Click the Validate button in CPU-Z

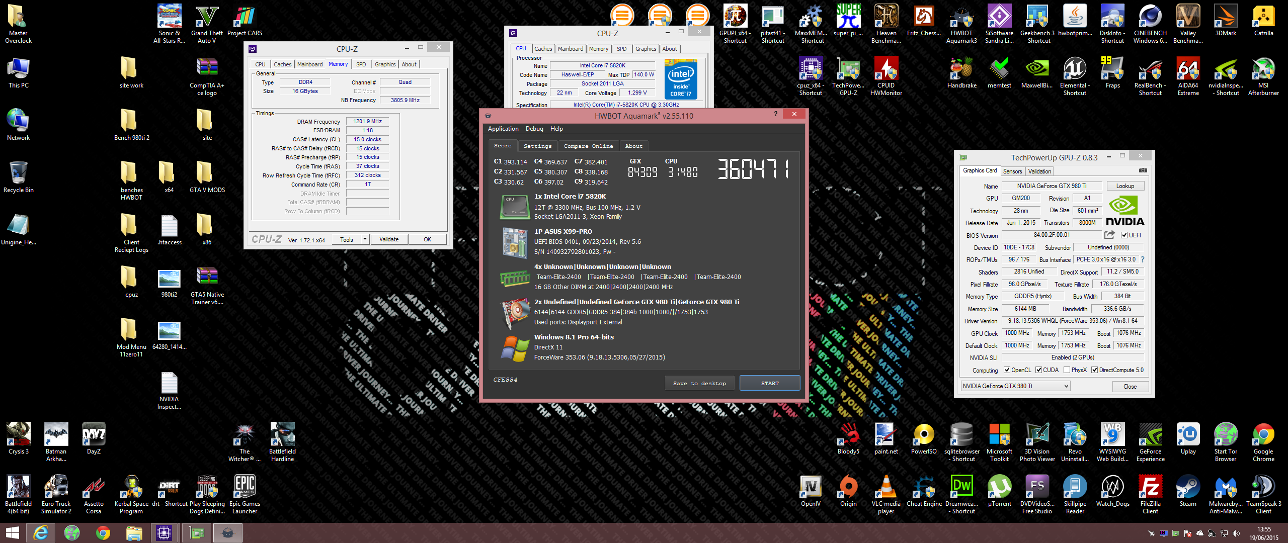(x=389, y=239)
